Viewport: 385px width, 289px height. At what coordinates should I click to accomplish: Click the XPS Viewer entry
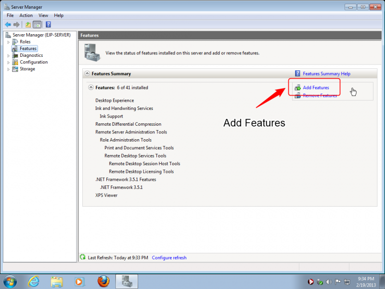pos(106,195)
